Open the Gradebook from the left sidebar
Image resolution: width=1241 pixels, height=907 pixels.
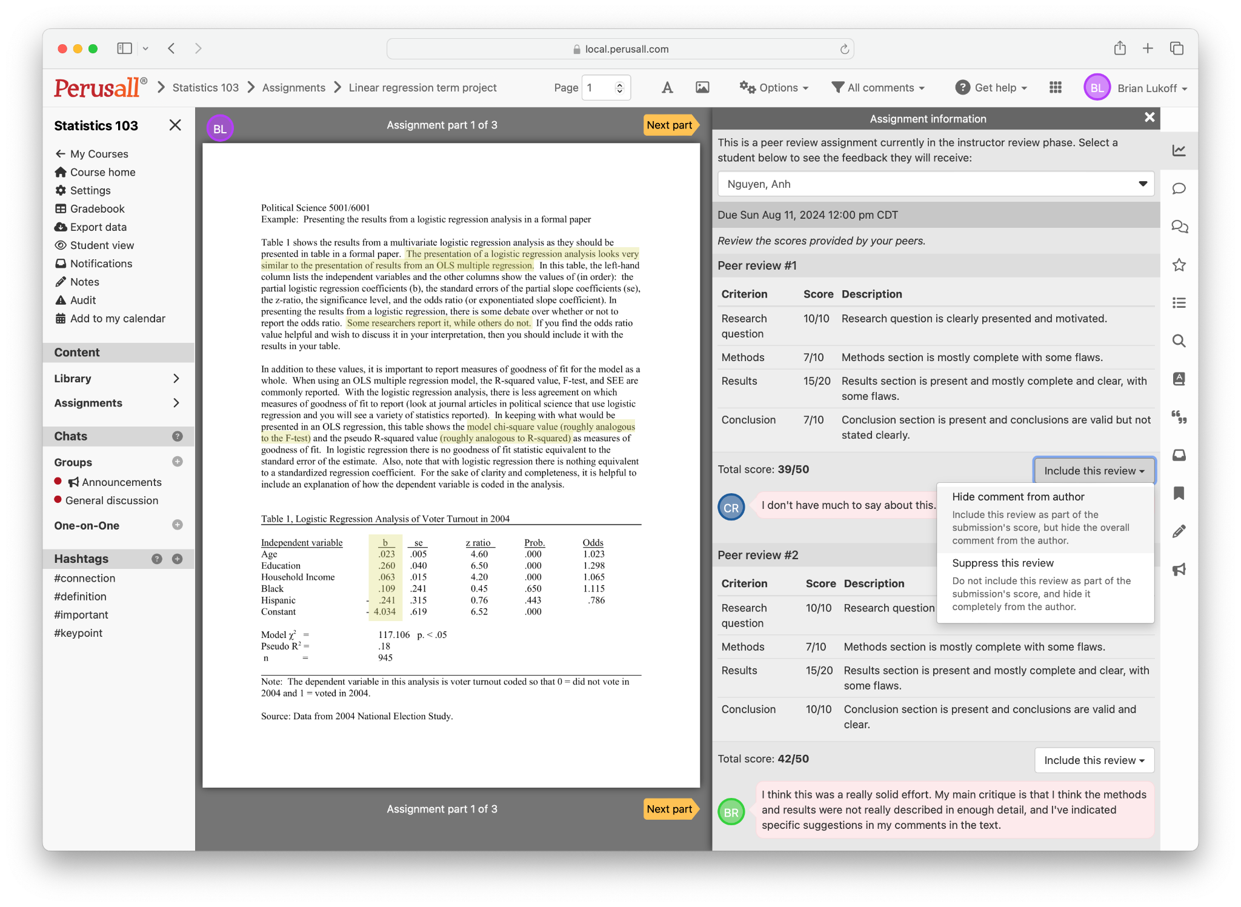(97, 208)
